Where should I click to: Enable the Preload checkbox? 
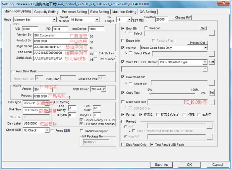[123, 121]
